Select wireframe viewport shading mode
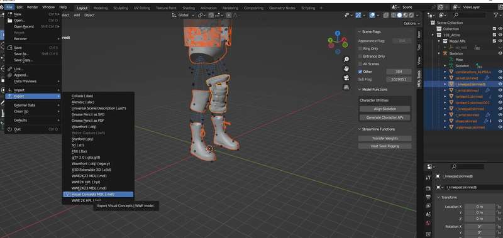The height and width of the screenshot is (238, 503). (x=394, y=15)
